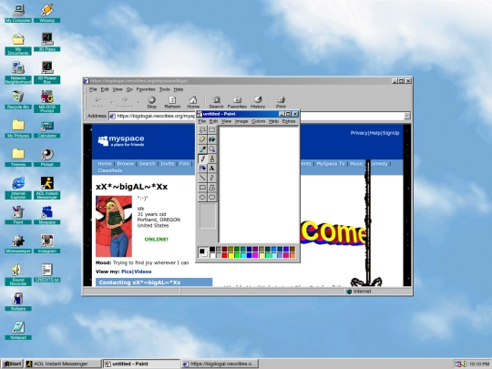Pick the magenta color in Paint palette

pos(255,255)
